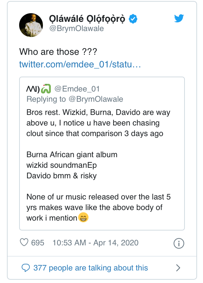Image resolution: width=203 pixels, height=283 pixels.
Task: Open the twitter.com/emdee_01 status link
Action: point(80,64)
